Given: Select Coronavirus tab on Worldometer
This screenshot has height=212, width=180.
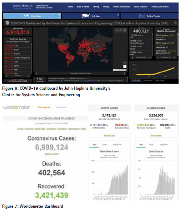Looking at the screenshot, I should tap(44, 107).
